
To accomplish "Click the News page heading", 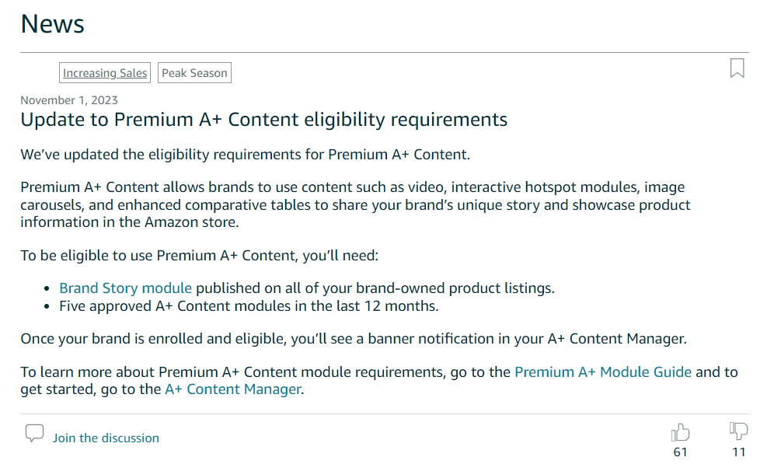I will pyautogui.click(x=52, y=23).
